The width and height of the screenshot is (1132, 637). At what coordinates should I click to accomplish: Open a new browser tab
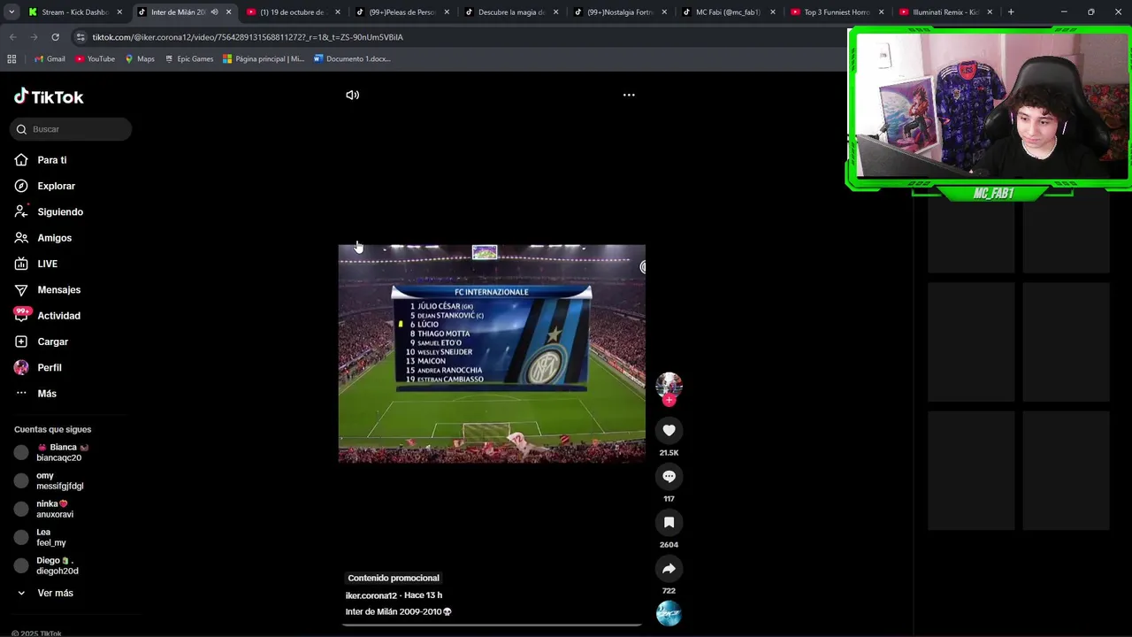tap(1011, 12)
